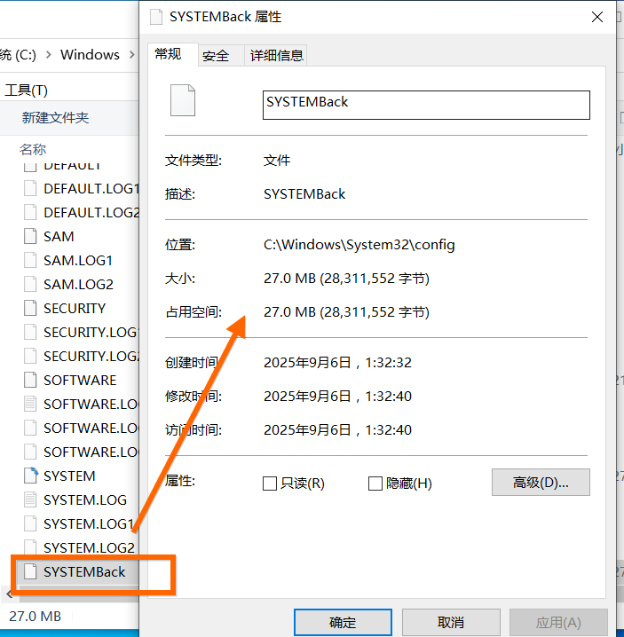This screenshot has width=624, height=637.
Task: Enable the 只读(R) read-only checkbox
Action: pyautogui.click(x=270, y=484)
